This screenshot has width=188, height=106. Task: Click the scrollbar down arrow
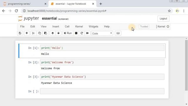[x=186, y=104]
